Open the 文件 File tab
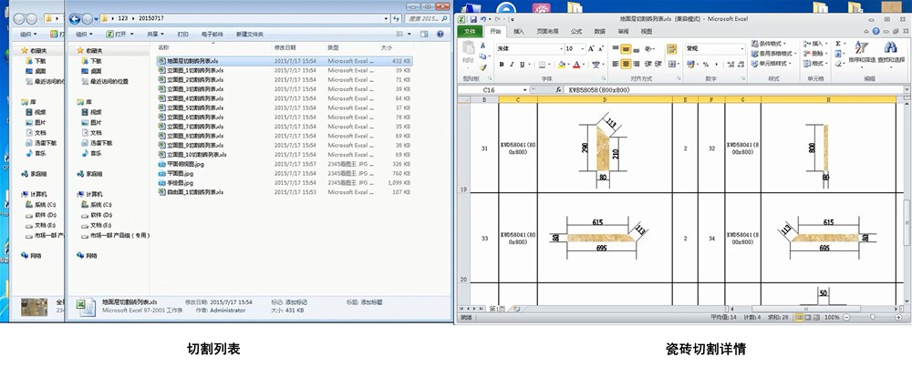 click(x=471, y=31)
